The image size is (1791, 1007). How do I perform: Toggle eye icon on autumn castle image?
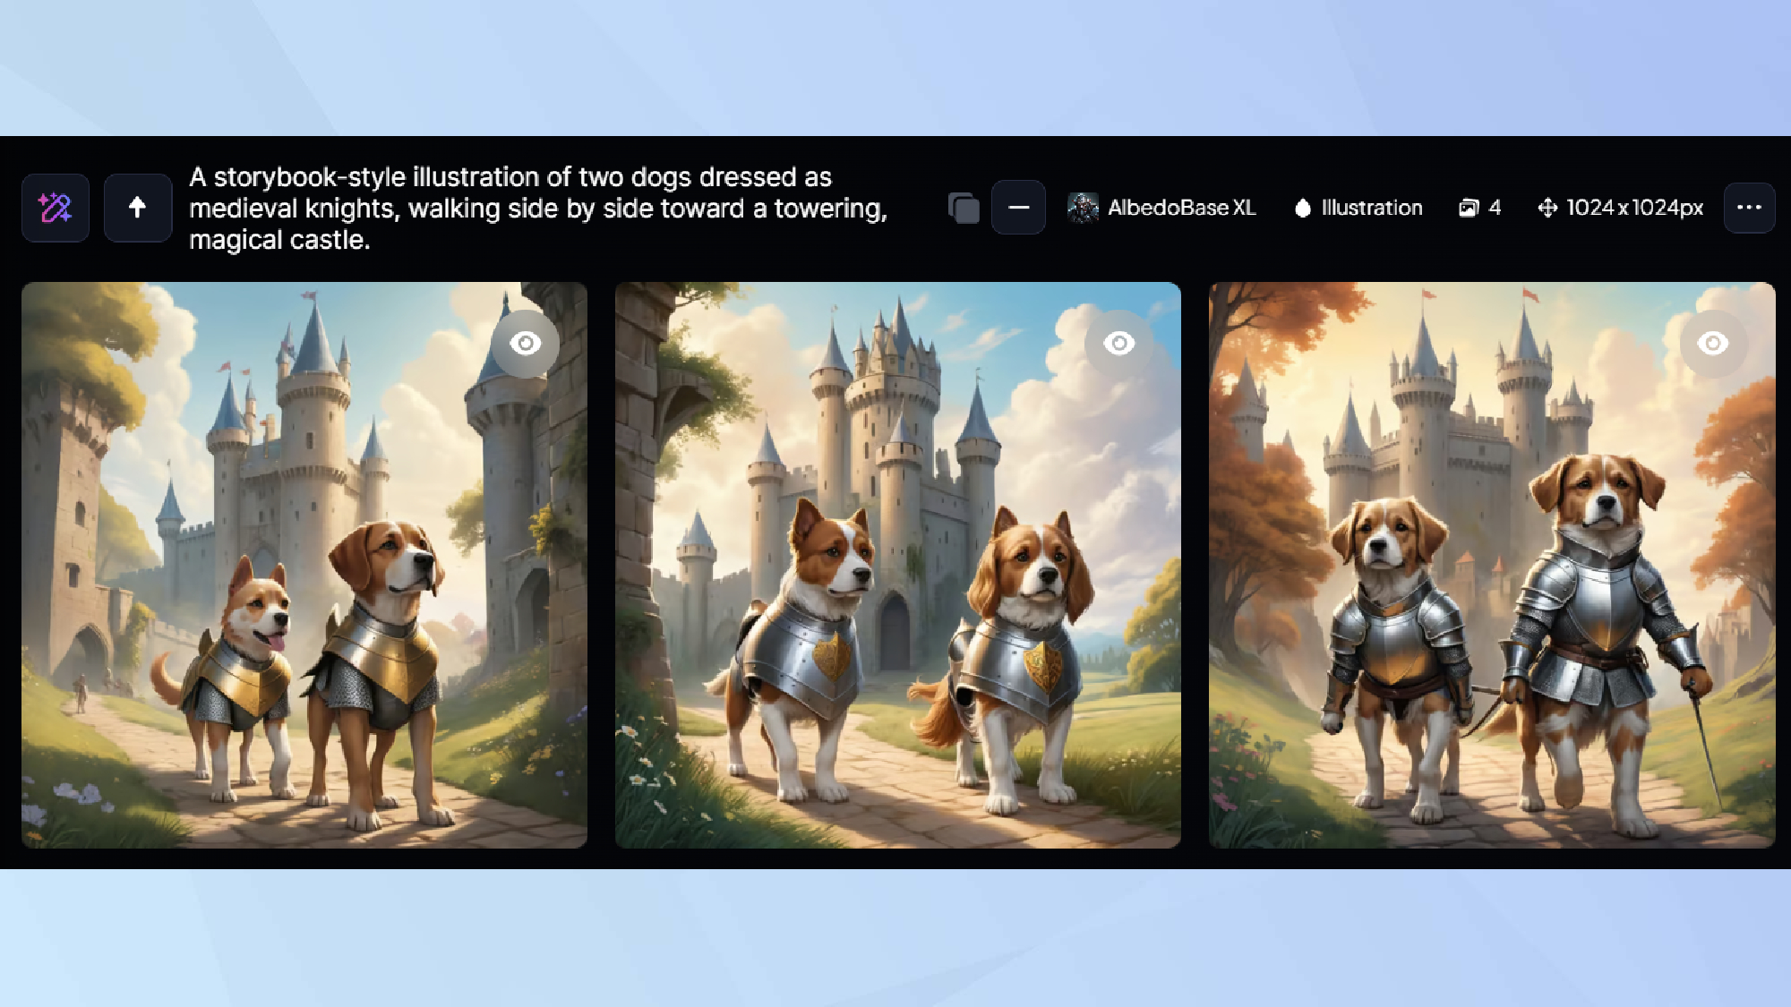[x=1712, y=343]
